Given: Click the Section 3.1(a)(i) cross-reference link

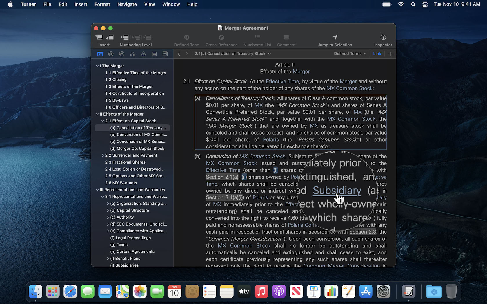Looking at the screenshot, I should pos(225,197).
